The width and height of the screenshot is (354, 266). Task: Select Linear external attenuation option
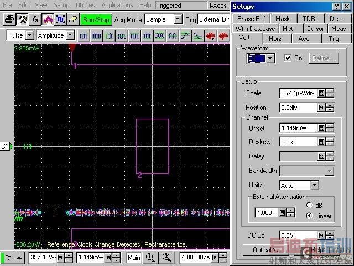pos(309,216)
